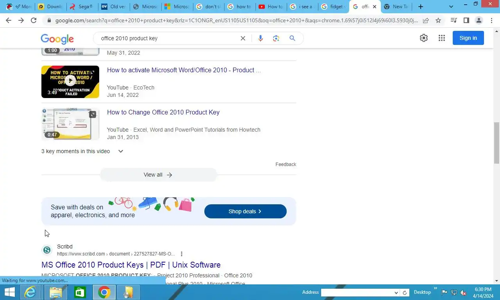Open the tab search dropdown arrow

[x=451, y=7]
